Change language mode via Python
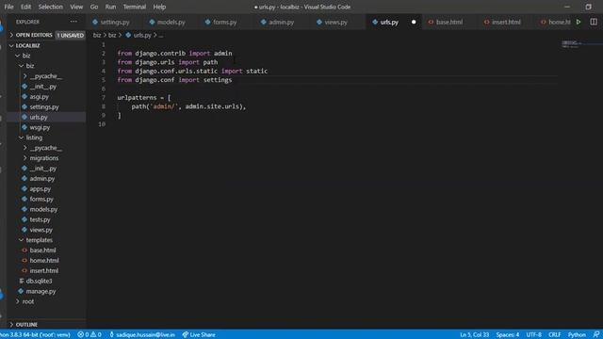The width and height of the screenshot is (603, 339). click(577, 334)
